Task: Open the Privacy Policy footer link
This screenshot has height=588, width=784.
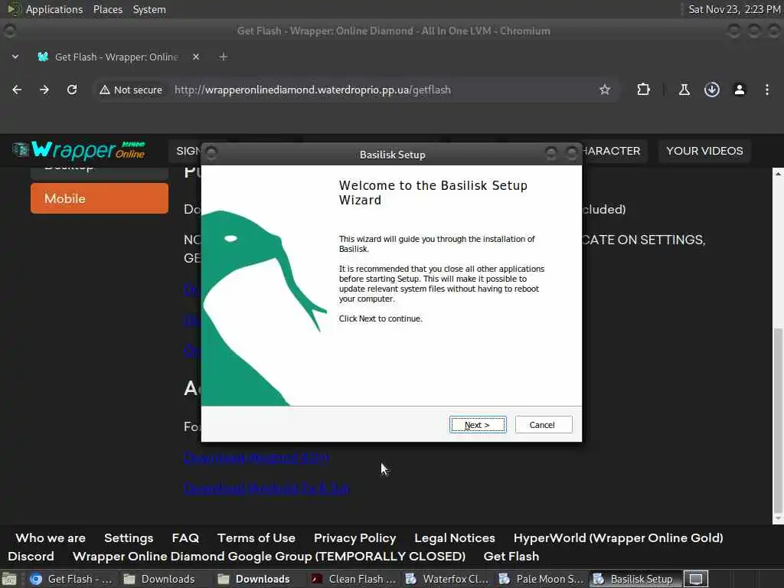Action: click(x=355, y=538)
